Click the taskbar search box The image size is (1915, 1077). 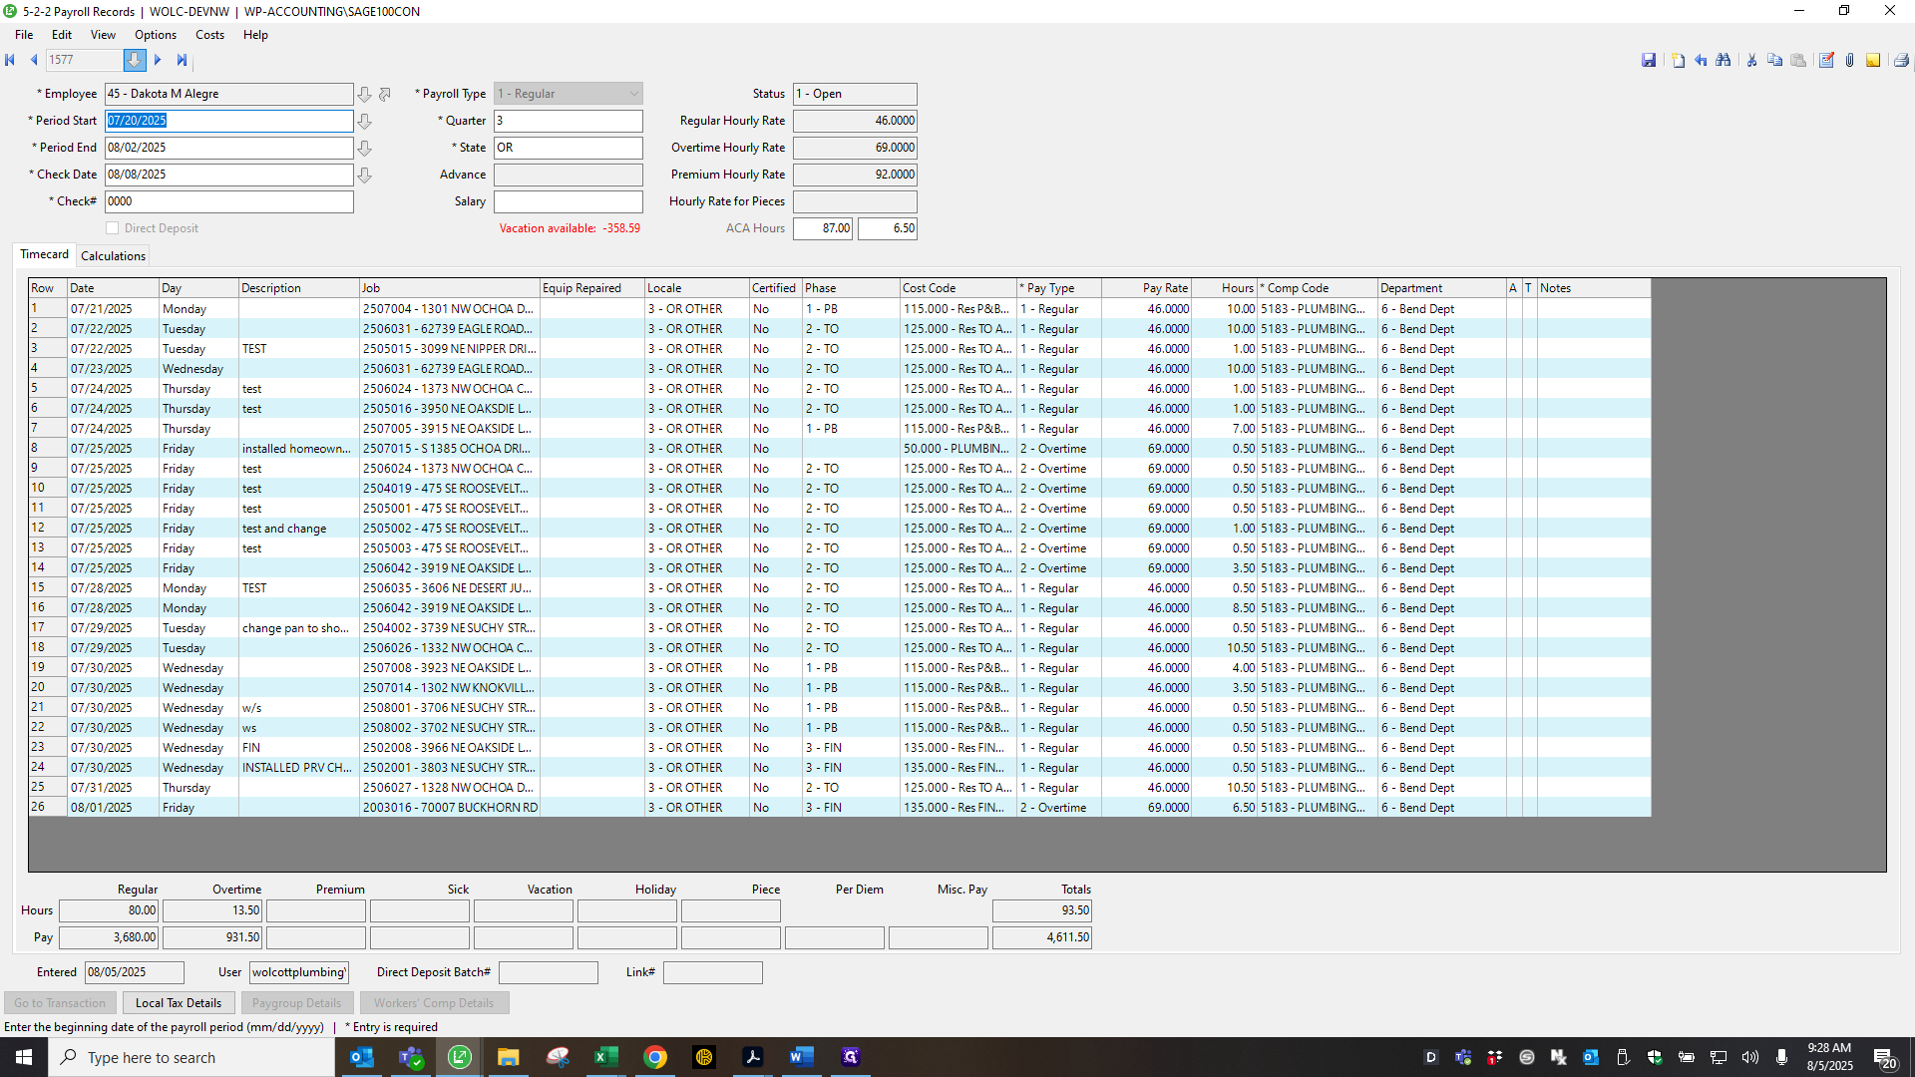[191, 1057]
